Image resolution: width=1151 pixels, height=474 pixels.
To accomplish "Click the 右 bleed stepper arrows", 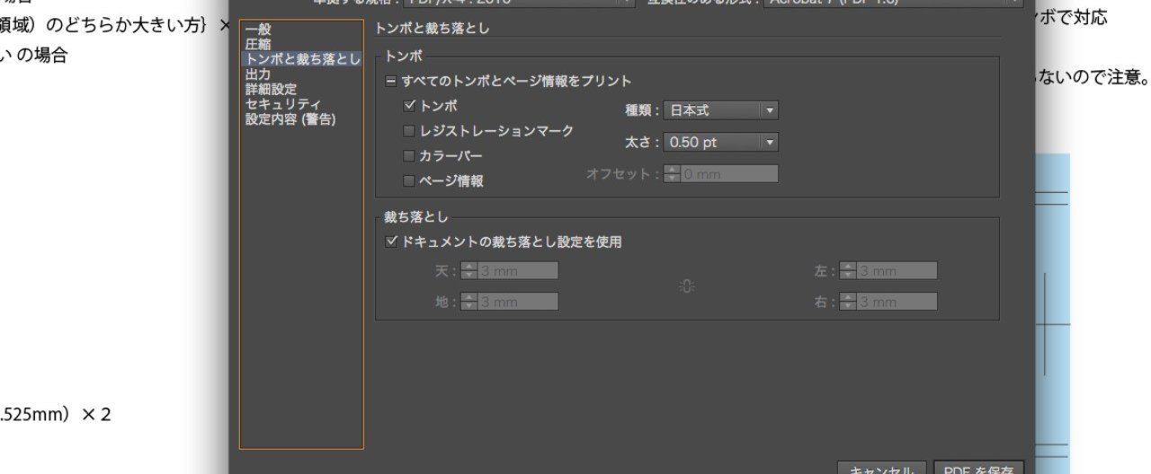I will pos(848,302).
